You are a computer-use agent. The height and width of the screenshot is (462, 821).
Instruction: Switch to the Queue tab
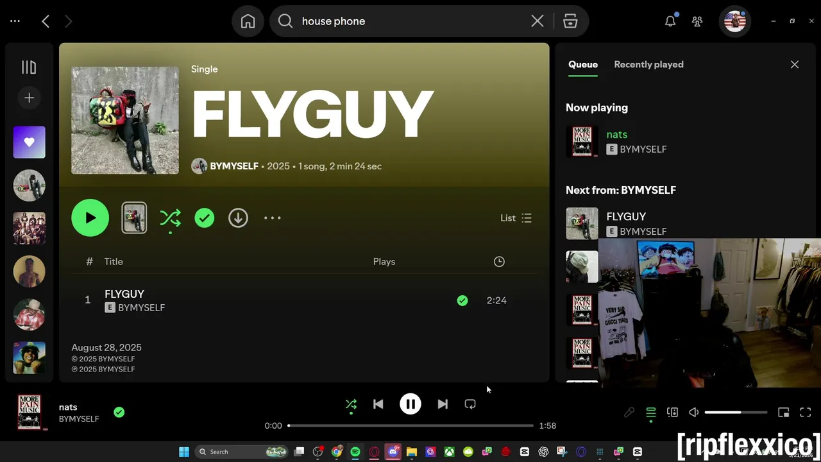pyautogui.click(x=583, y=64)
